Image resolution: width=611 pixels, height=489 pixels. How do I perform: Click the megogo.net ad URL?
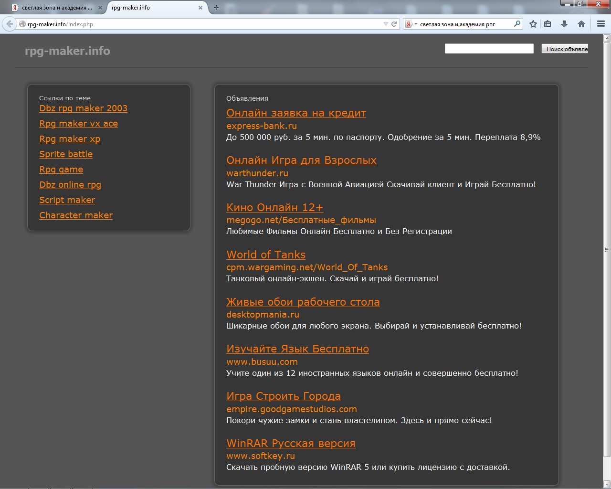(301, 220)
